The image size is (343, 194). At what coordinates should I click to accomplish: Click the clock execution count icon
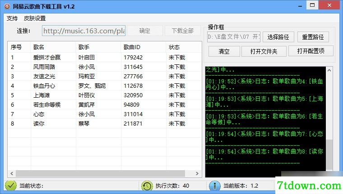pos(147,186)
